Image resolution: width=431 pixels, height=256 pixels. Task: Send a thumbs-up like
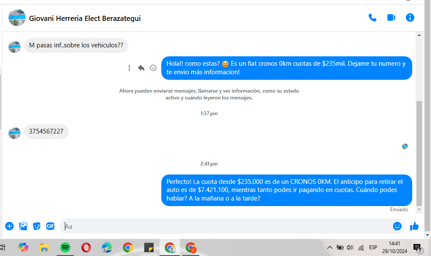414,226
